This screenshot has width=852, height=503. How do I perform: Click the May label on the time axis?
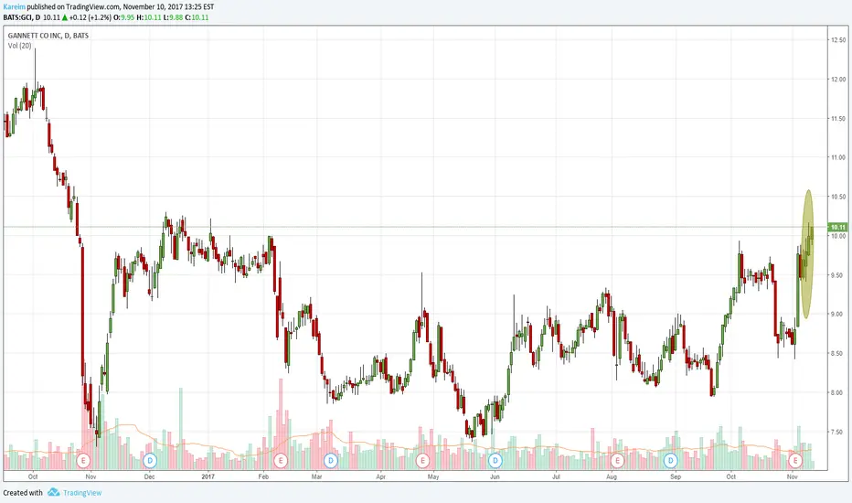pos(433,476)
